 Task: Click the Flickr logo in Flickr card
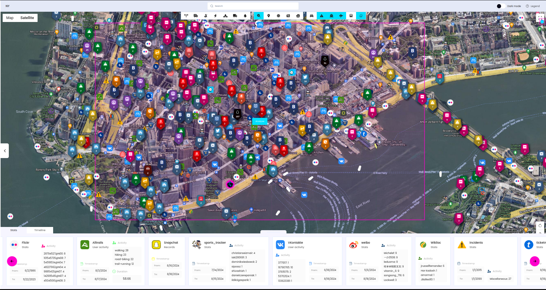[14, 245]
